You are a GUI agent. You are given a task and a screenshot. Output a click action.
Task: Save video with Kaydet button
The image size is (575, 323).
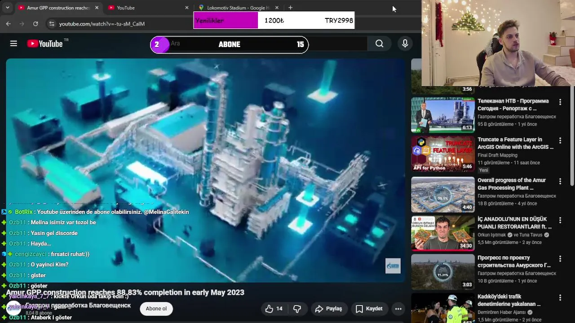[x=369, y=309]
